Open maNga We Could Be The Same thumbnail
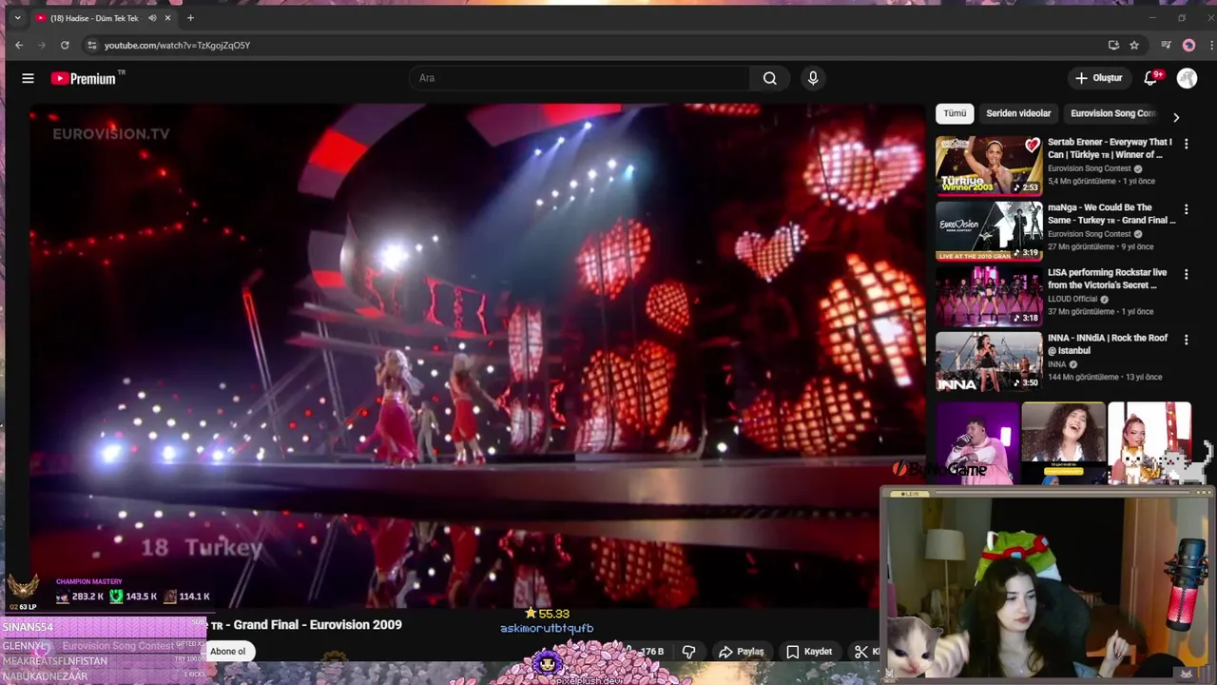This screenshot has width=1217, height=685. (x=989, y=231)
